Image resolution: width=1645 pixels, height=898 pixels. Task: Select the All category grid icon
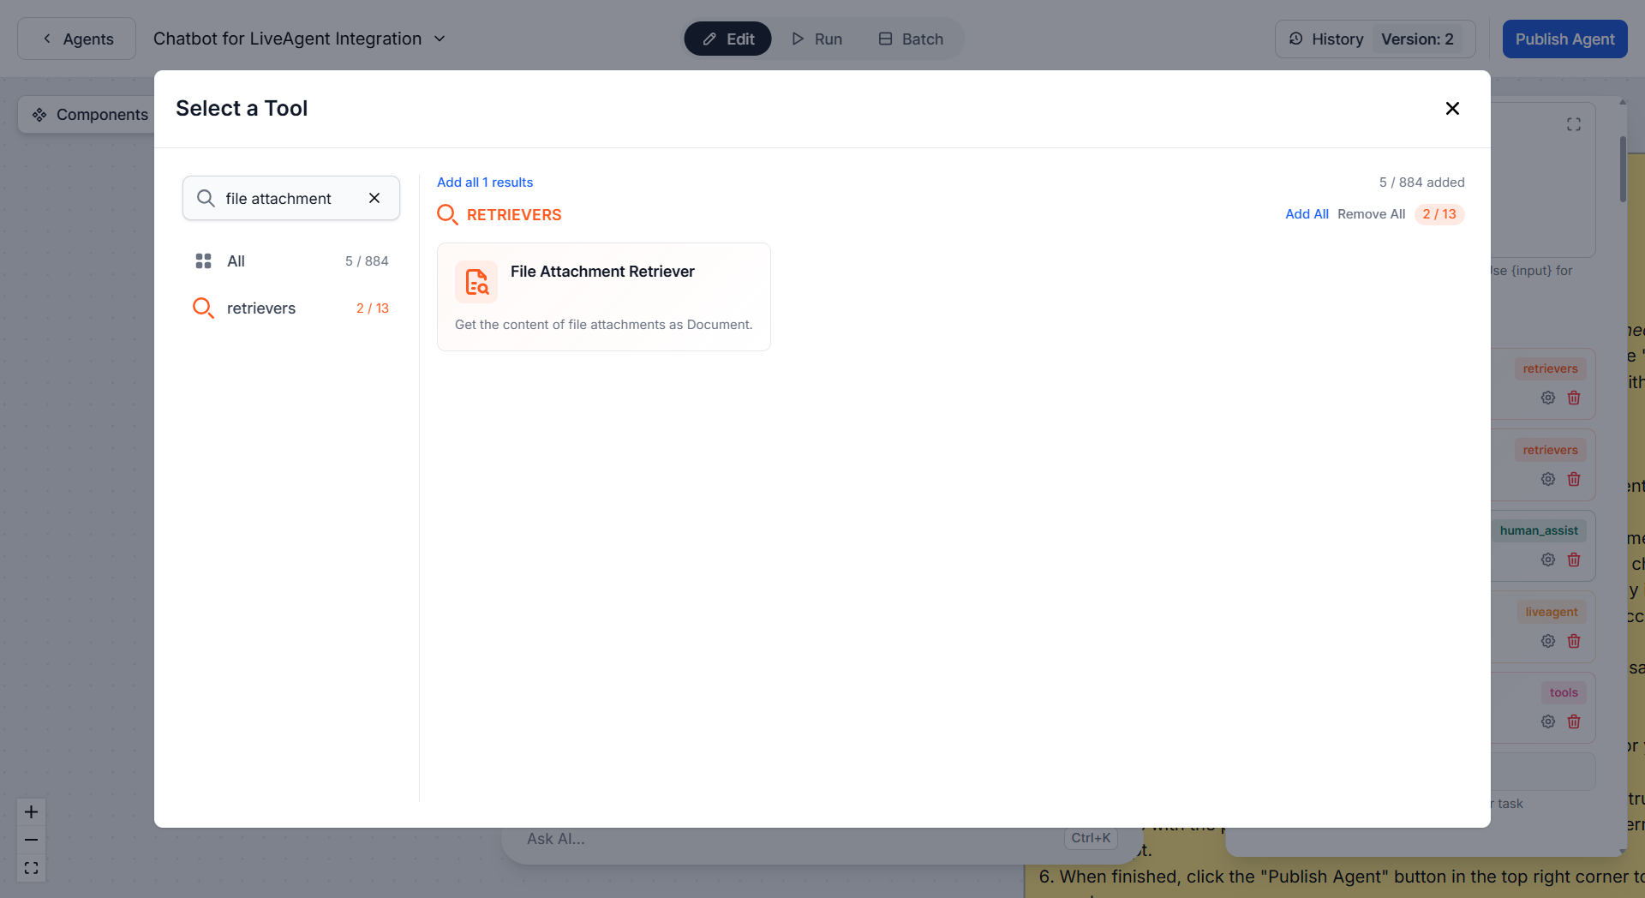coord(203,261)
